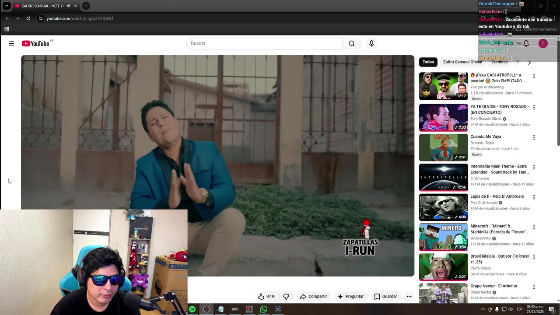Select the Todos filter chip
The height and width of the screenshot is (315, 560).
click(x=428, y=62)
